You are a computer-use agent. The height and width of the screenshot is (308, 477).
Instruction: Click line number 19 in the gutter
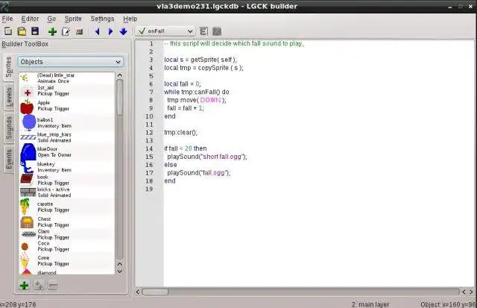(x=149, y=189)
